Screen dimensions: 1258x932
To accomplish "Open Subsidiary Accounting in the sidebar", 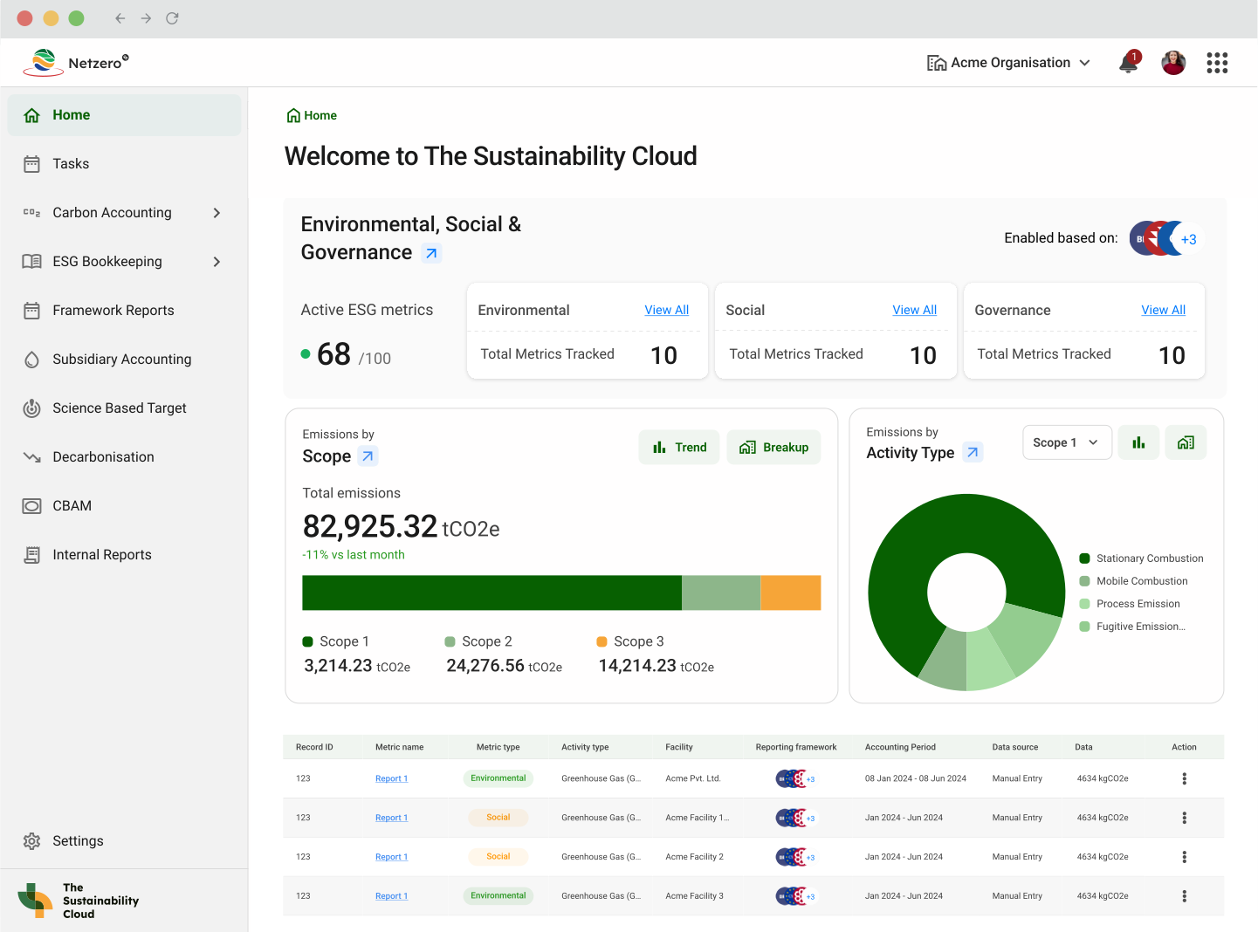I will (x=124, y=360).
